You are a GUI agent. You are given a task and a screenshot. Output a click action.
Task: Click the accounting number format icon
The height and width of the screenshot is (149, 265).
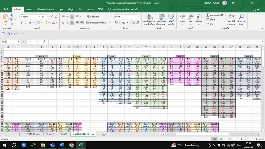click(x=116, y=23)
